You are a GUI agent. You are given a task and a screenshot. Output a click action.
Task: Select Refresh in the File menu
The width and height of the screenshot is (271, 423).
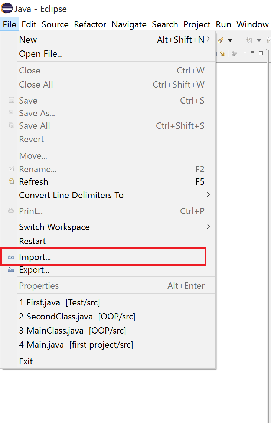pyautogui.click(x=33, y=182)
